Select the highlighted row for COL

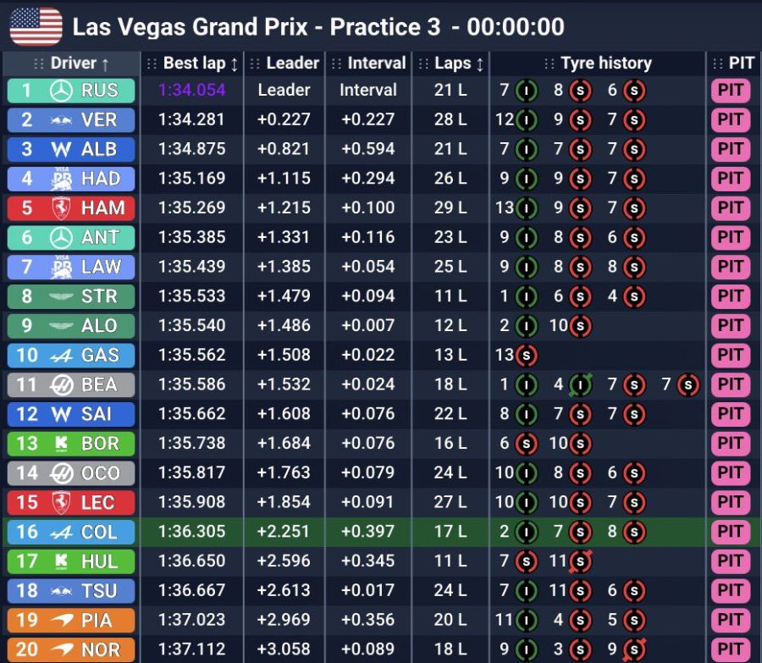coord(381,532)
